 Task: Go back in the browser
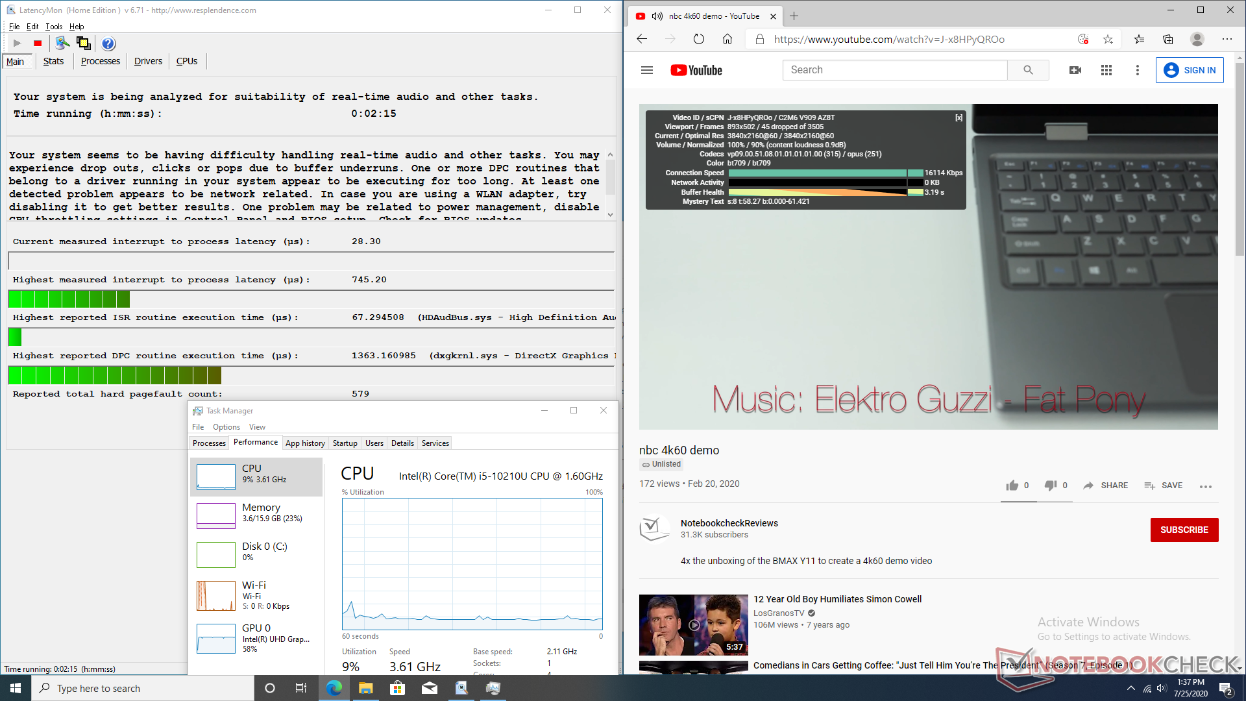pyautogui.click(x=642, y=39)
